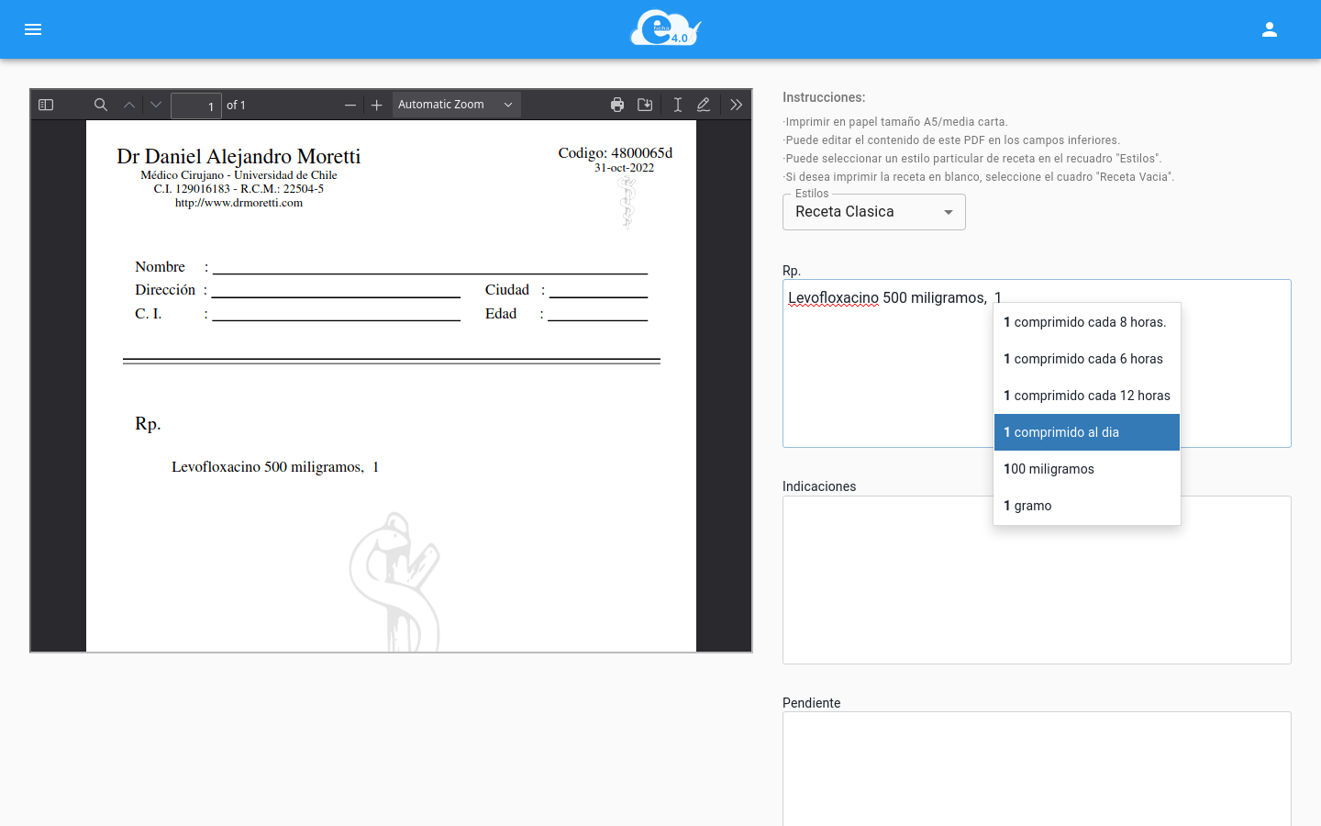Click the page number input box
The height and width of the screenshot is (826, 1321).
click(195, 105)
